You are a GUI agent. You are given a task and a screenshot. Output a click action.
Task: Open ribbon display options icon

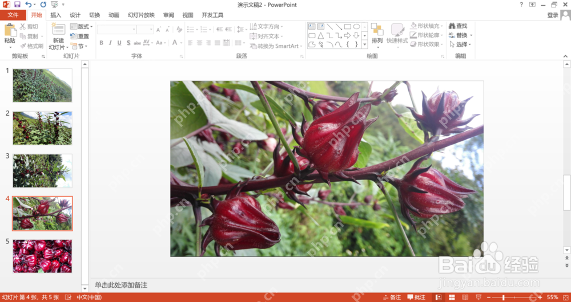tap(532, 5)
